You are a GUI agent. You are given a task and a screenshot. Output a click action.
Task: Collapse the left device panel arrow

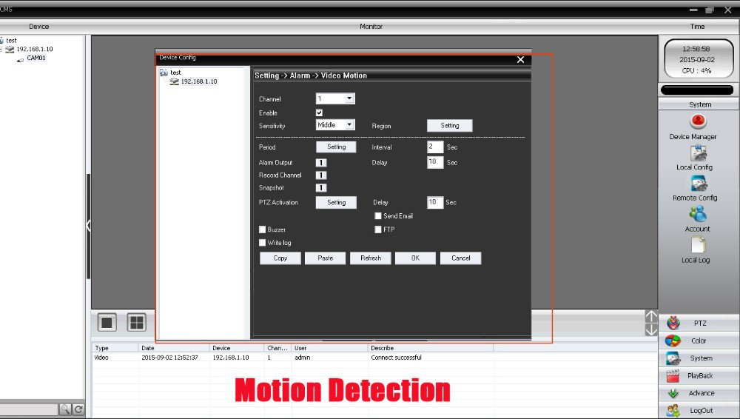pos(89,226)
